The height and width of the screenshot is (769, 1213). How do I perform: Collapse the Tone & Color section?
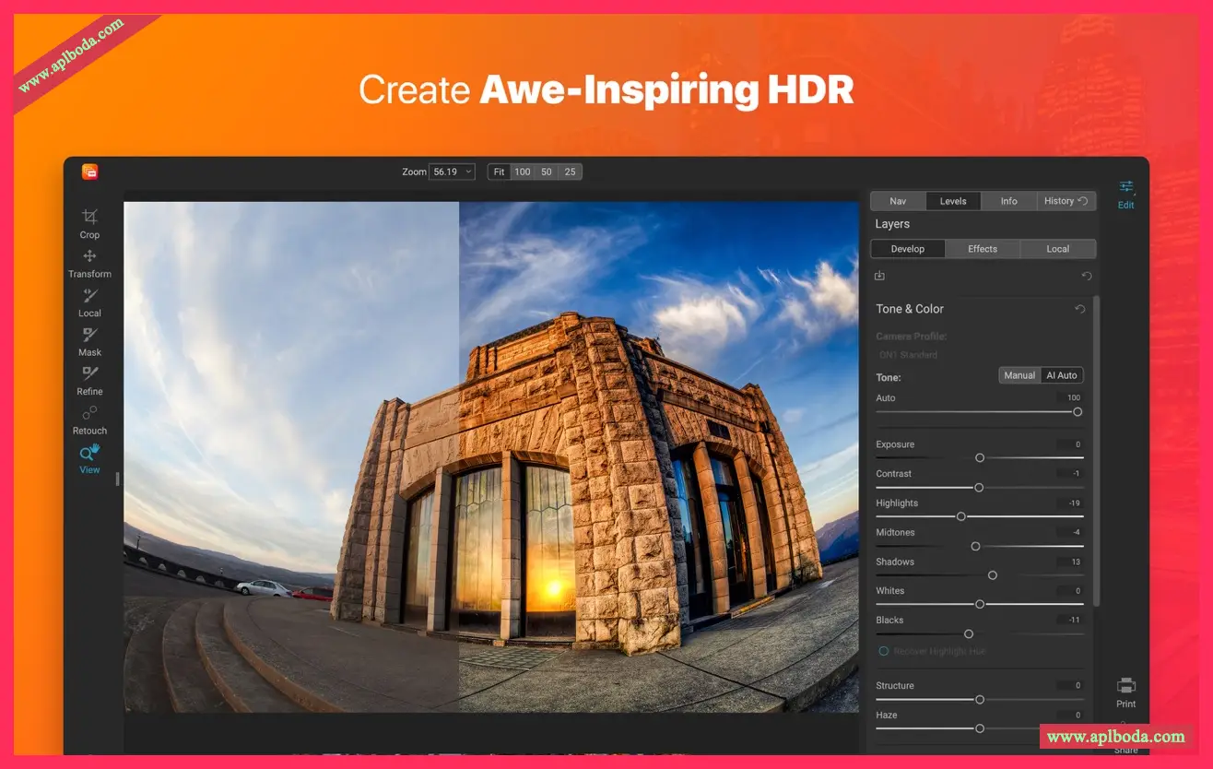(909, 309)
